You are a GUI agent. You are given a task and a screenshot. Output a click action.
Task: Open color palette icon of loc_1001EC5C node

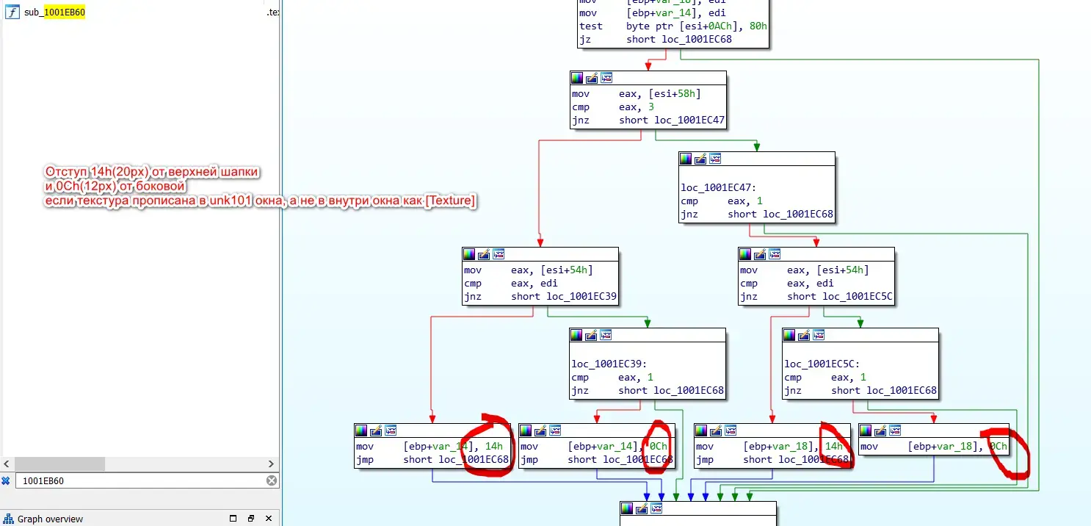click(789, 335)
